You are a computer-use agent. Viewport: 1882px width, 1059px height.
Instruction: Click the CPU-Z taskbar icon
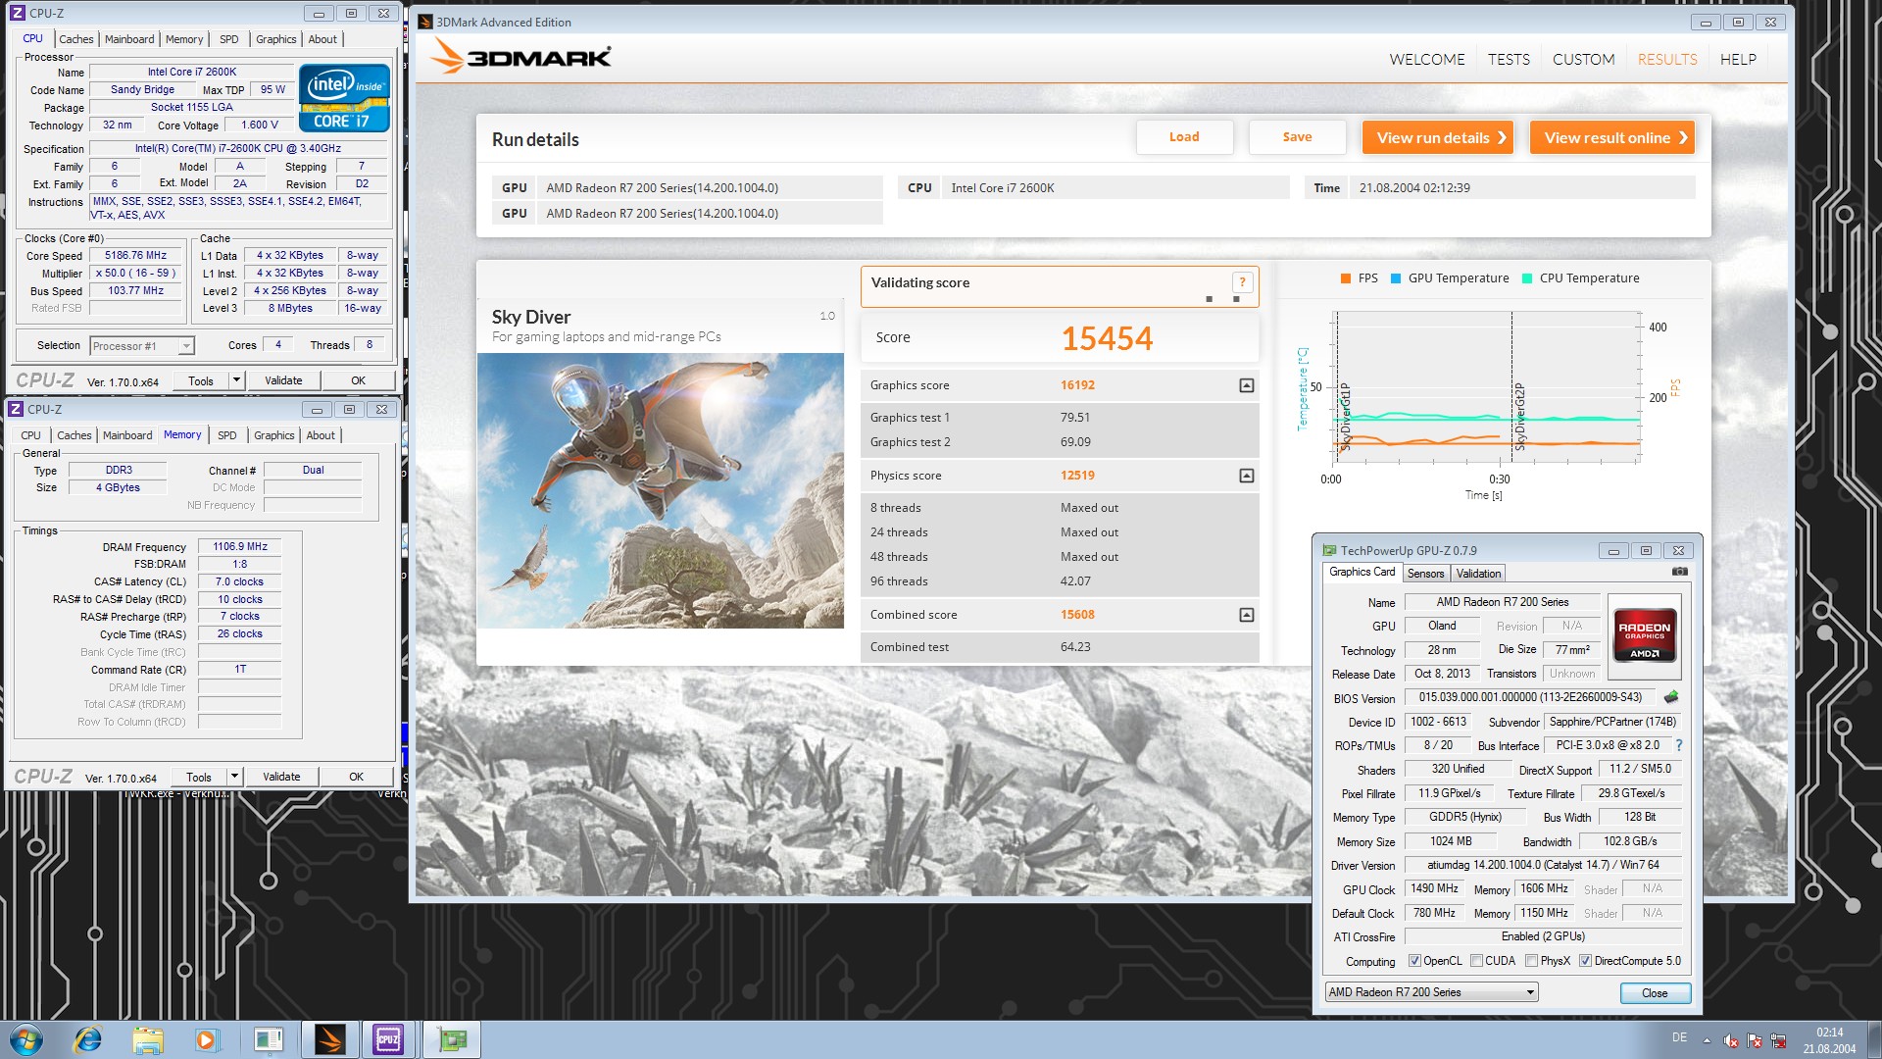tap(388, 1039)
